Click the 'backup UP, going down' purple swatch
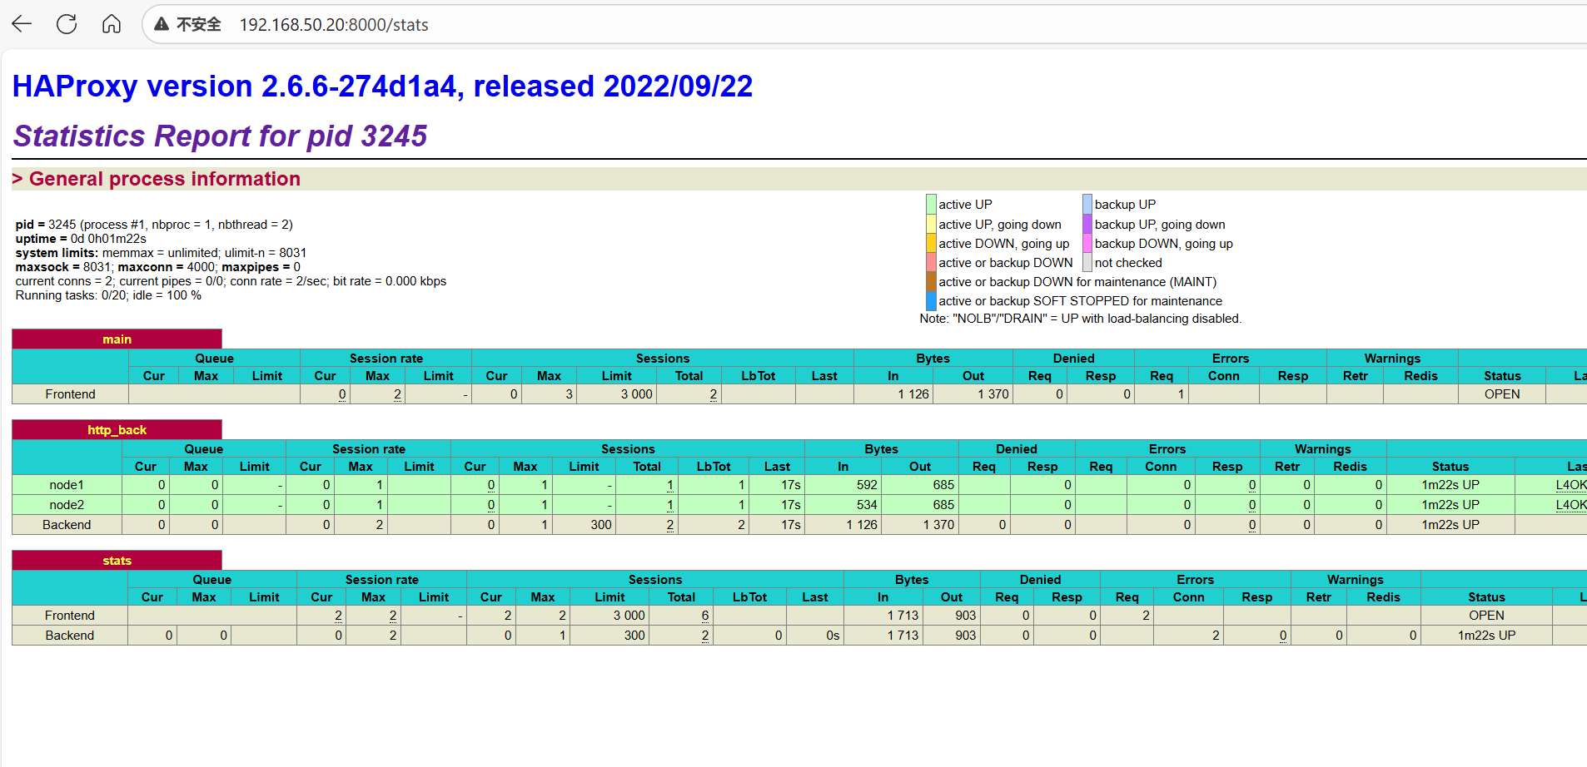The height and width of the screenshot is (767, 1587). tap(1087, 224)
